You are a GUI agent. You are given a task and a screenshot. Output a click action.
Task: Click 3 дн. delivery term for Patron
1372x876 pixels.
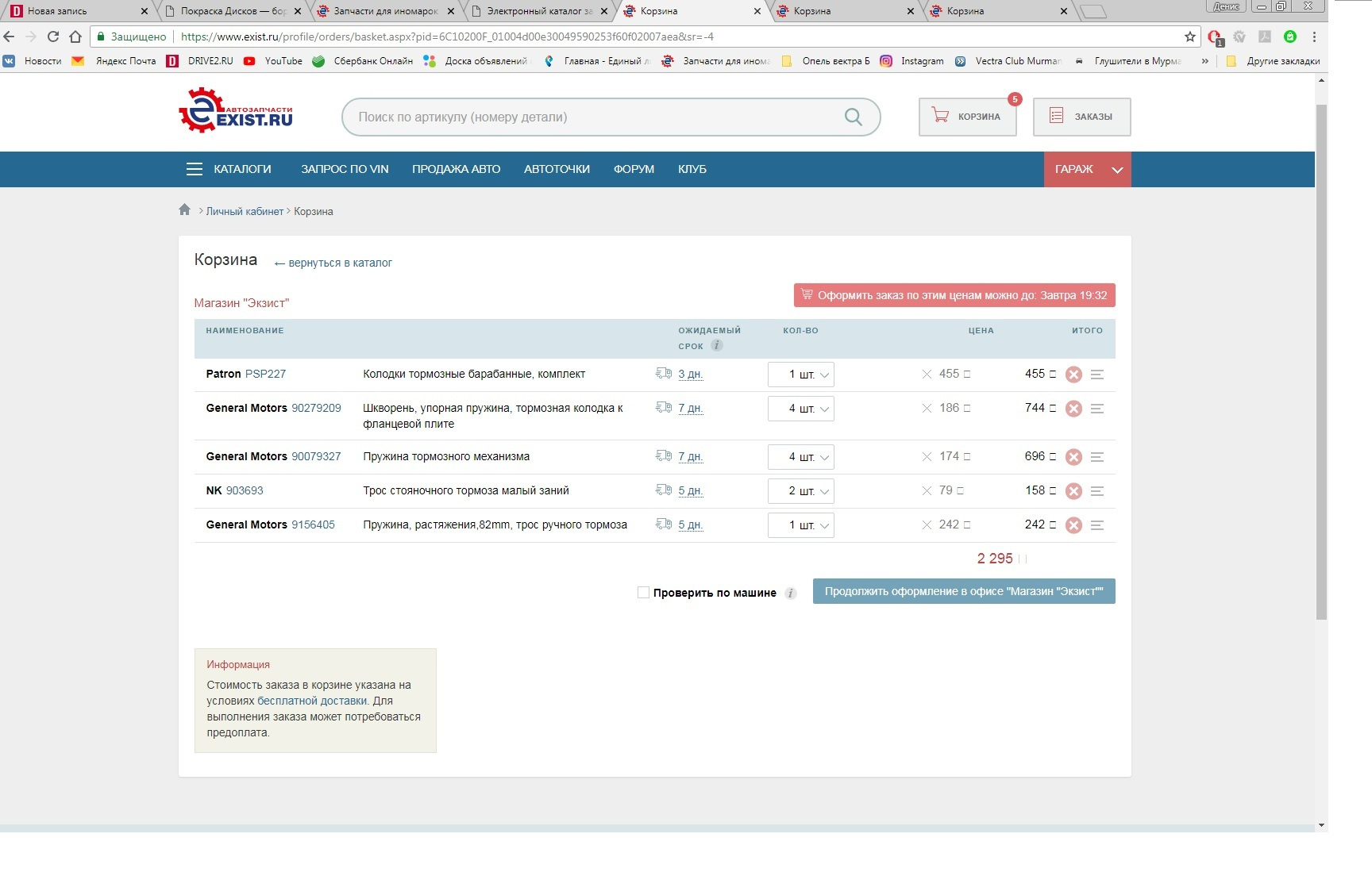(690, 374)
